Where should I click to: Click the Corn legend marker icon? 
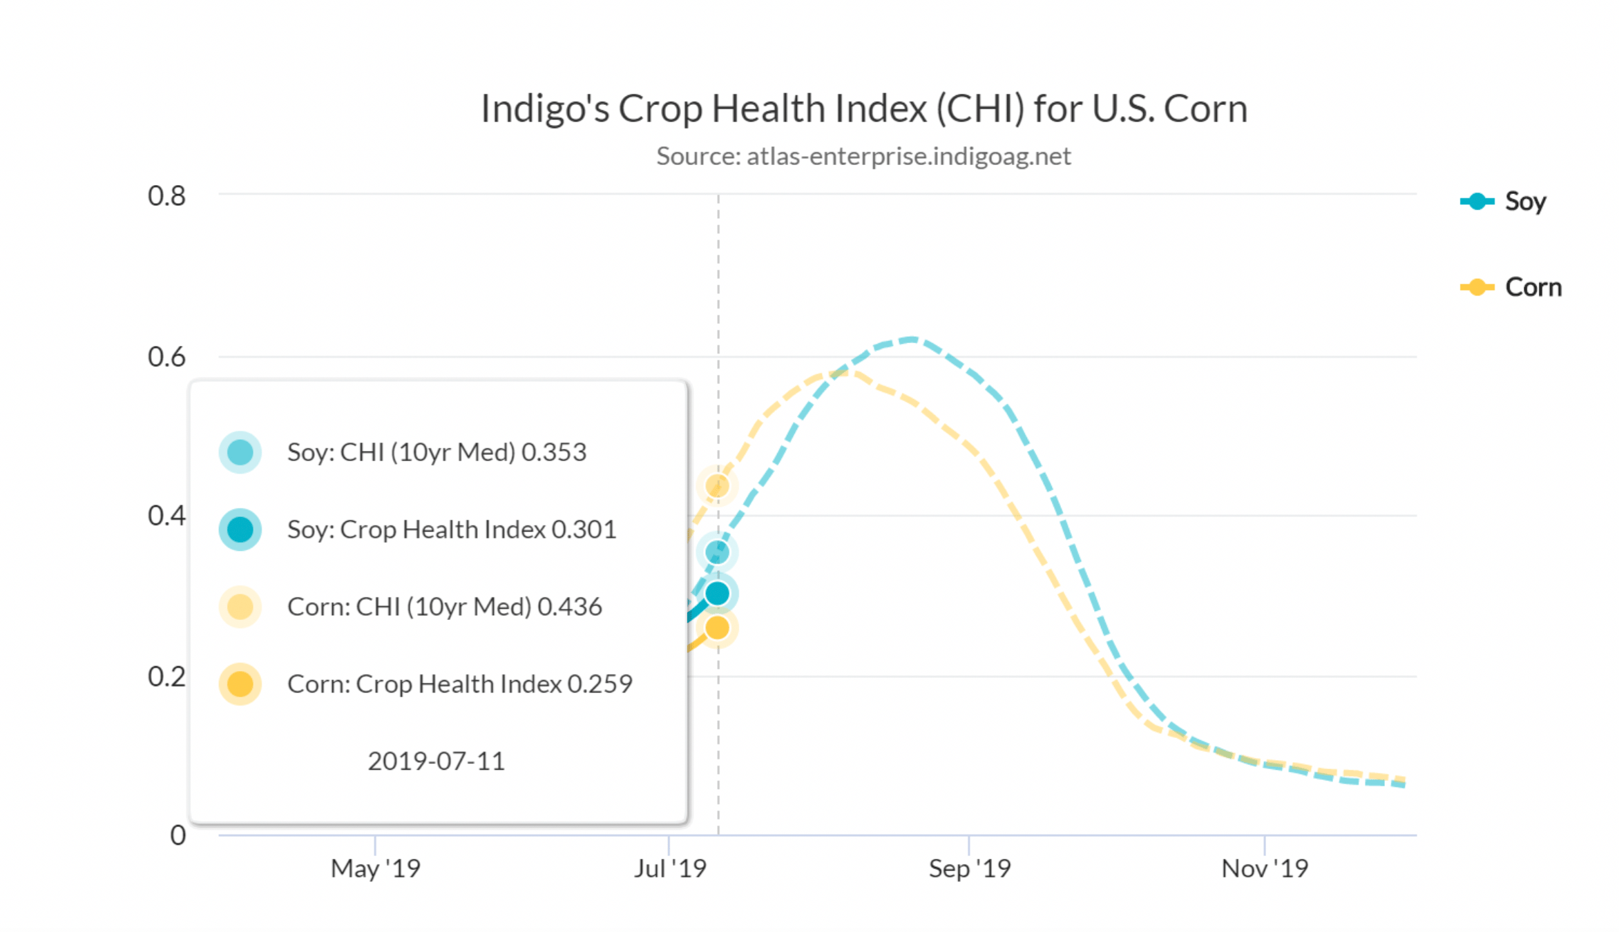[x=1477, y=287]
